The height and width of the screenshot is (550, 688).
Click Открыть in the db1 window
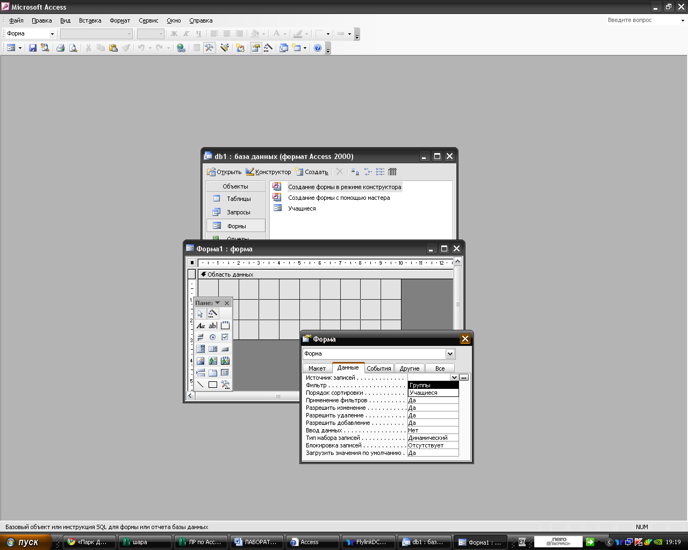[x=224, y=172]
